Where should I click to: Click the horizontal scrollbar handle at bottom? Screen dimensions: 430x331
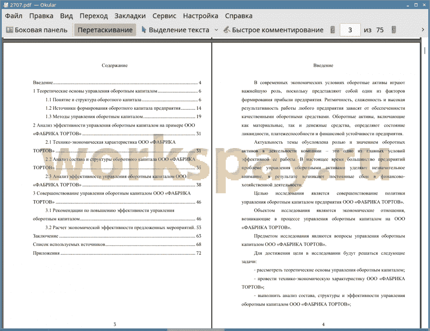click(x=196, y=329)
